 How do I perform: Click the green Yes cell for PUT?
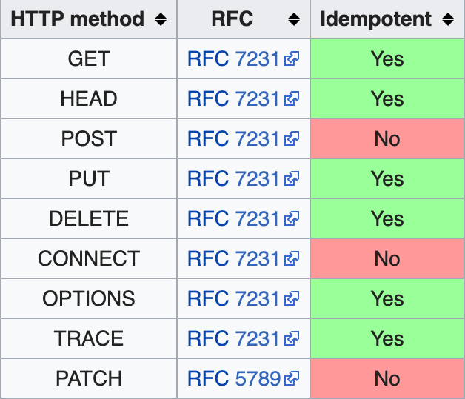[387, 179]
